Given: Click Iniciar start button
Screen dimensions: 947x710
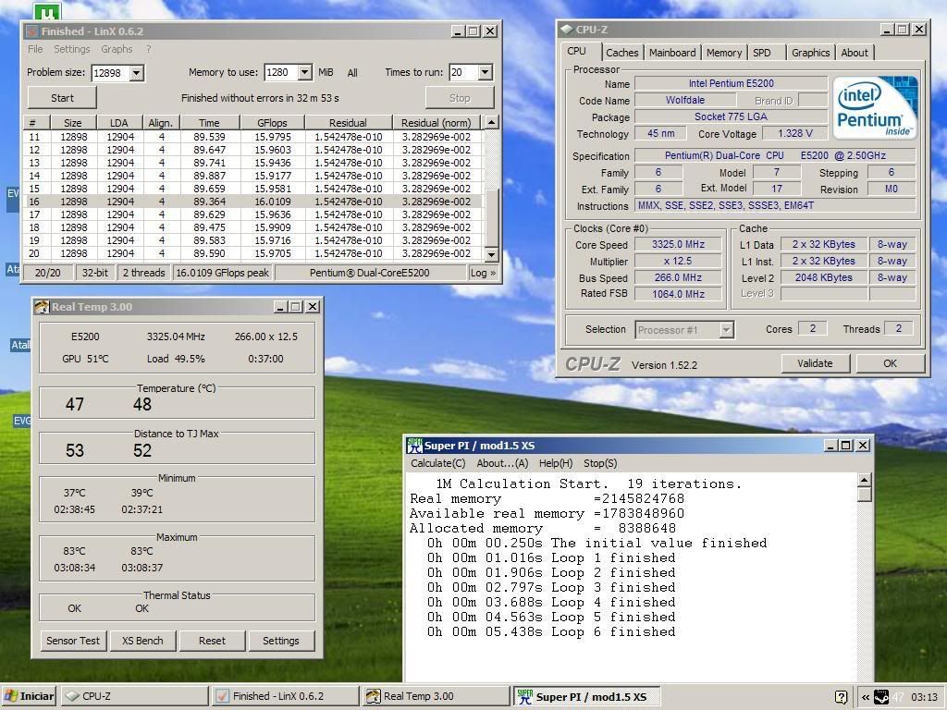Looking at the screenshot, I should [29, 696].
